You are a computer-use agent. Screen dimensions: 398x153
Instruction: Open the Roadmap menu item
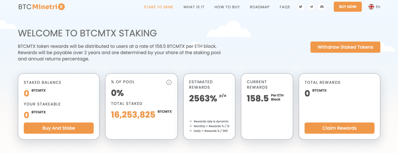(259, 7)
